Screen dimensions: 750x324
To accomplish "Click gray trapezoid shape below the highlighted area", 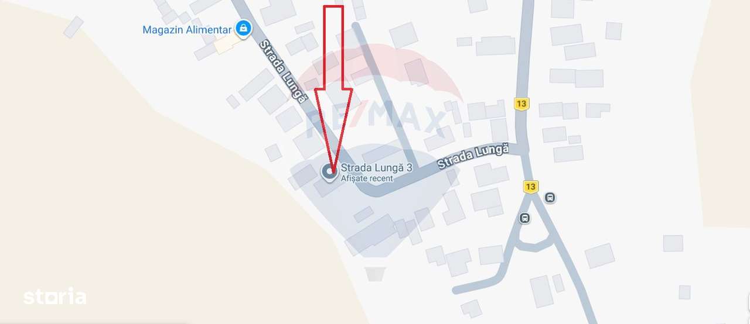I will 375,274.
